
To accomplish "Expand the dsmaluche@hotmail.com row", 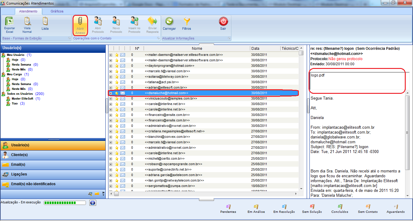I will 111,93.
